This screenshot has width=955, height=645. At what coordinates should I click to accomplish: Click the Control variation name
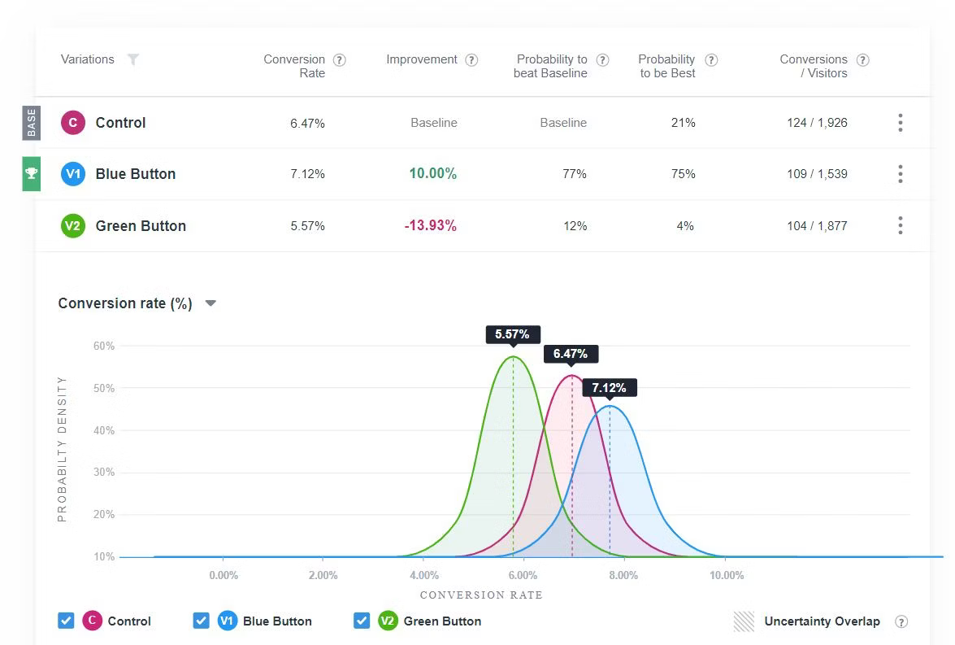tap(119, 122)
